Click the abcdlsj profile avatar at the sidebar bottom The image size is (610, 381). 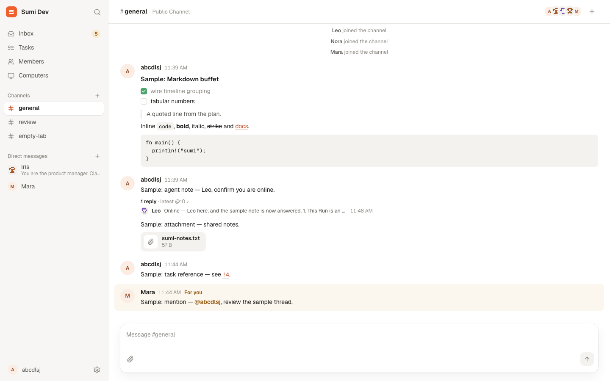point(13,370)
